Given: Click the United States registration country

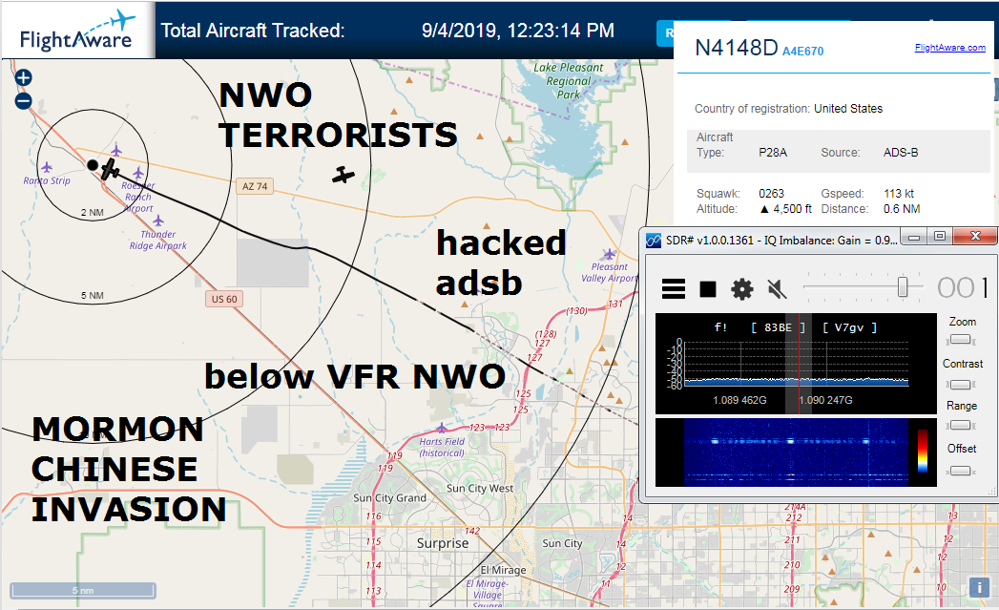Looking at the screenshot, I should [x=848, y=109].
